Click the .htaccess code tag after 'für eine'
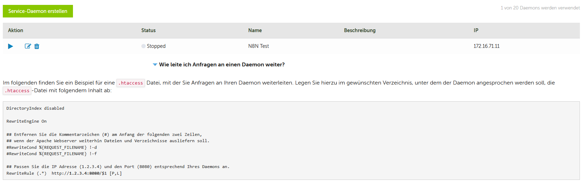The image size is (582, 182). (x=131, y=83)
